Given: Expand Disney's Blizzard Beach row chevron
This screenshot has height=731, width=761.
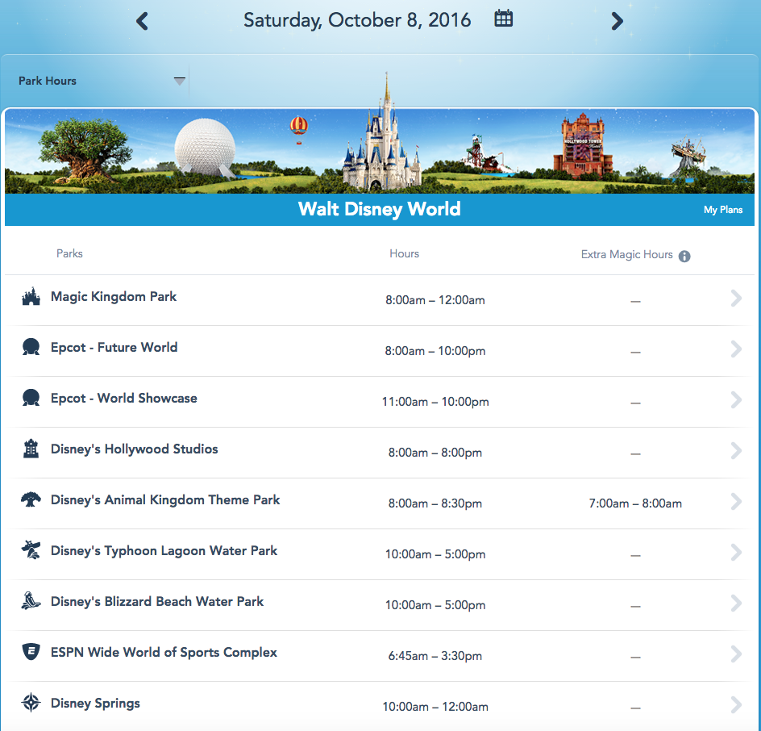Looking at the screenshot, I should [735, 604].
